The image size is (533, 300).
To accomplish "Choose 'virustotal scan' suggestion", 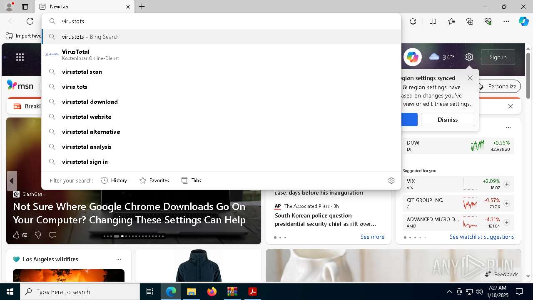I will click(x=222, y=72).
